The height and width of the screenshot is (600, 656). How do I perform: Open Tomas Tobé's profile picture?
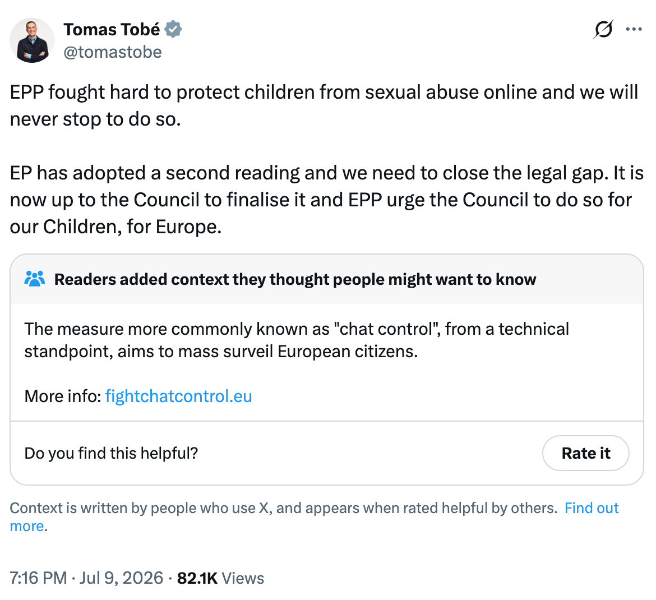pyautogui.click(x=32, y=40)
